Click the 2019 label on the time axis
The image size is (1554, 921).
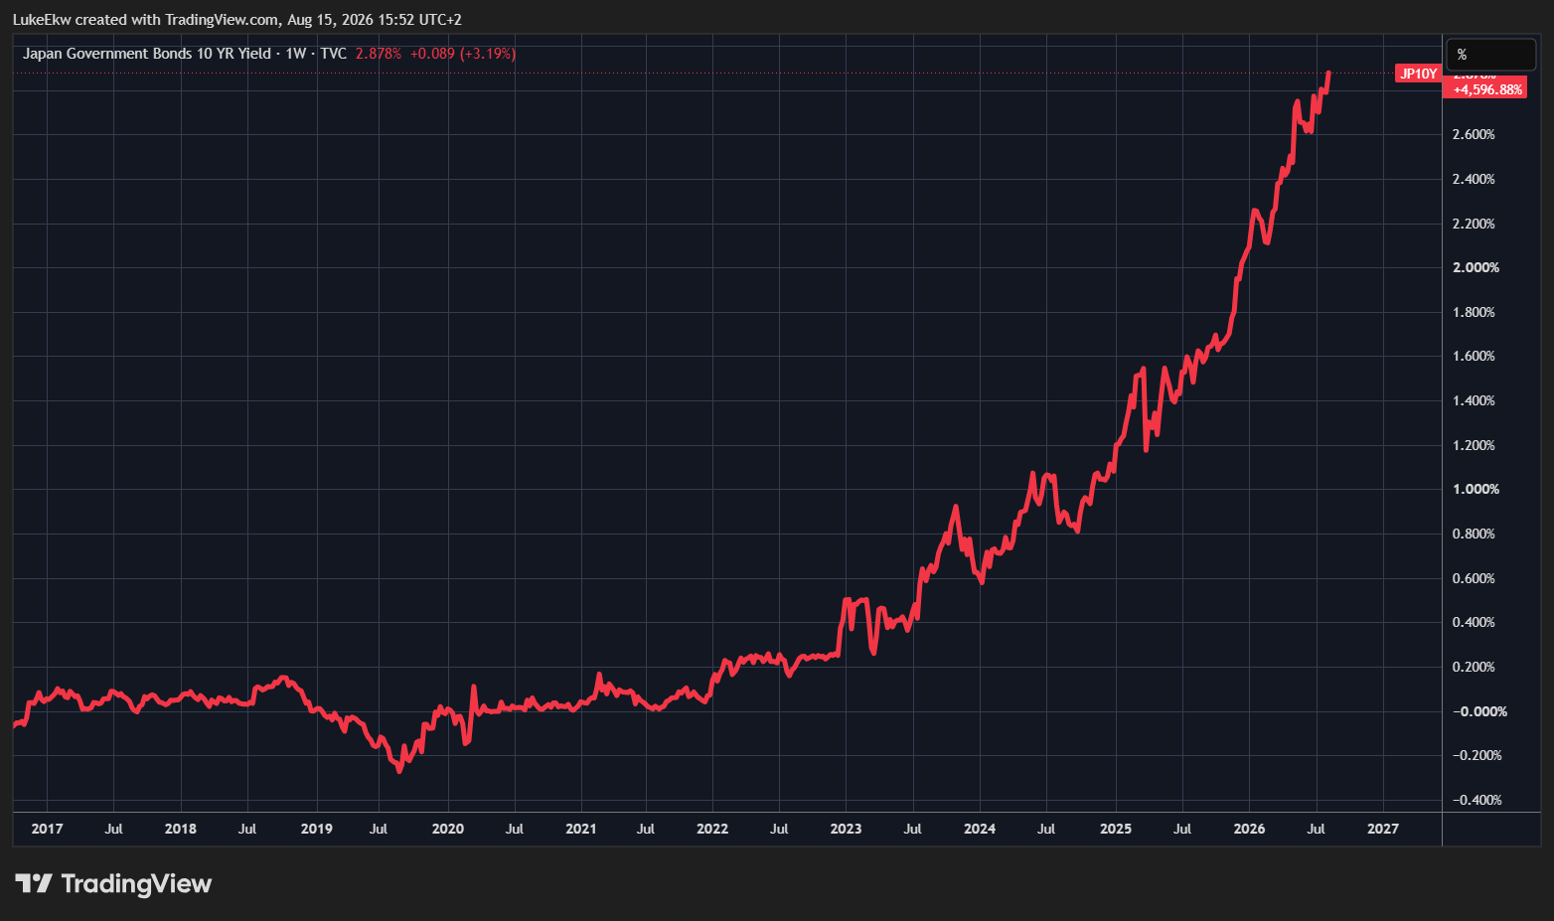coord(317,829)
